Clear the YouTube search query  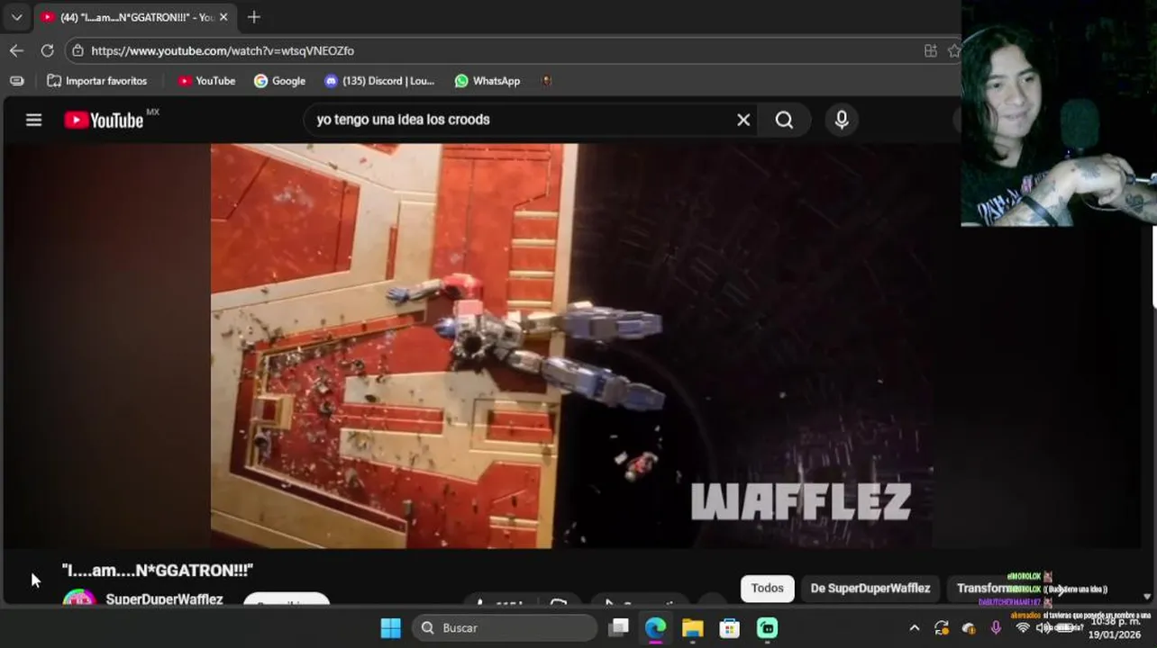[743, 120]
